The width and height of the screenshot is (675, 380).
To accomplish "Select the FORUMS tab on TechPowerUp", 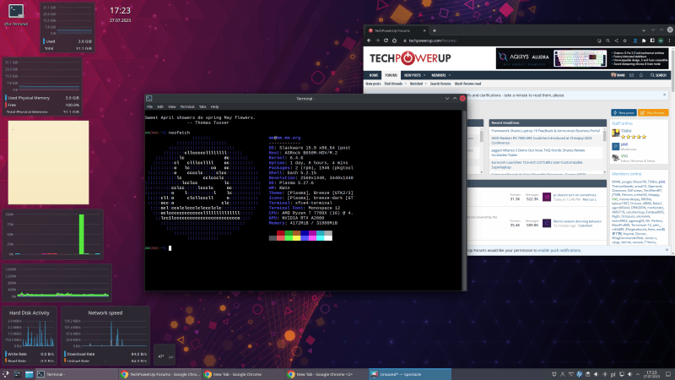I will point(391,75).
